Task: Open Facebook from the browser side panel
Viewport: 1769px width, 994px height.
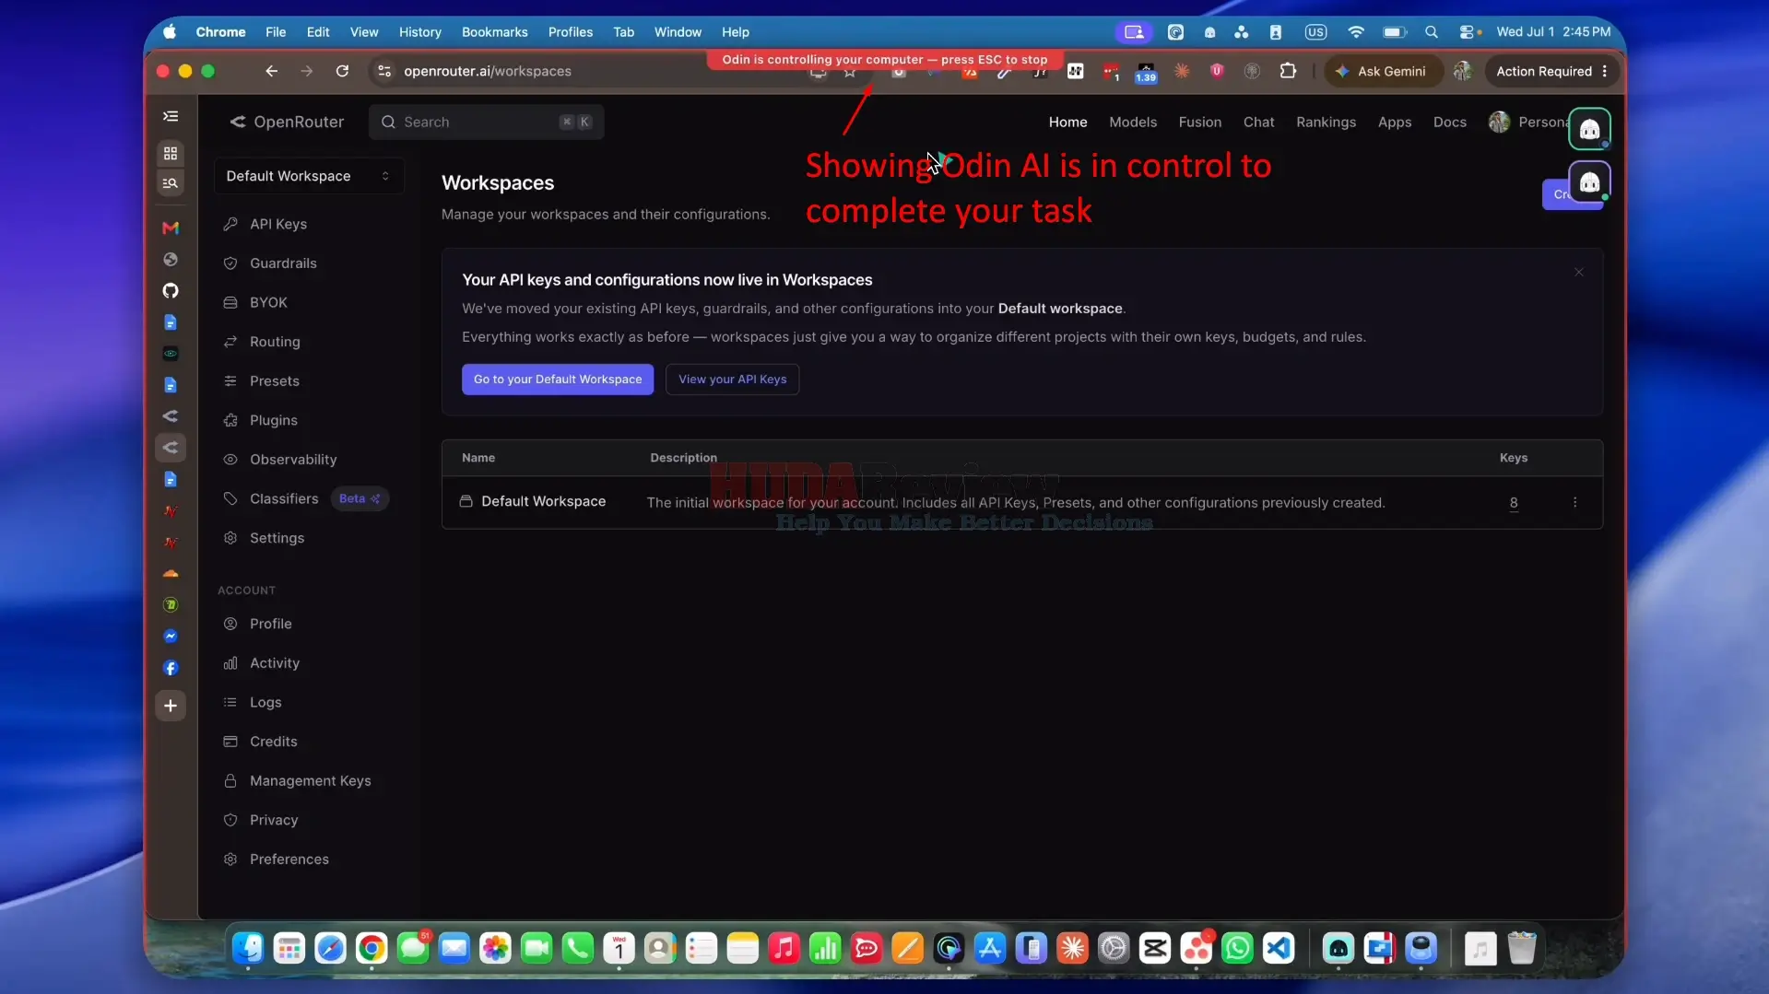Action: tap(171, 668)
